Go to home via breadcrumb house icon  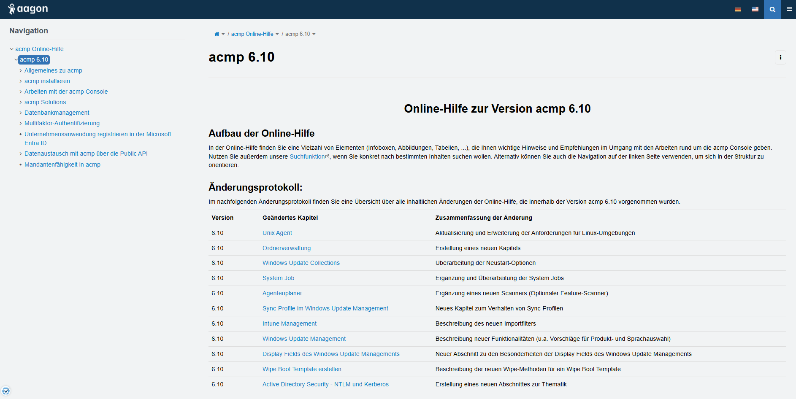[217, 34]
